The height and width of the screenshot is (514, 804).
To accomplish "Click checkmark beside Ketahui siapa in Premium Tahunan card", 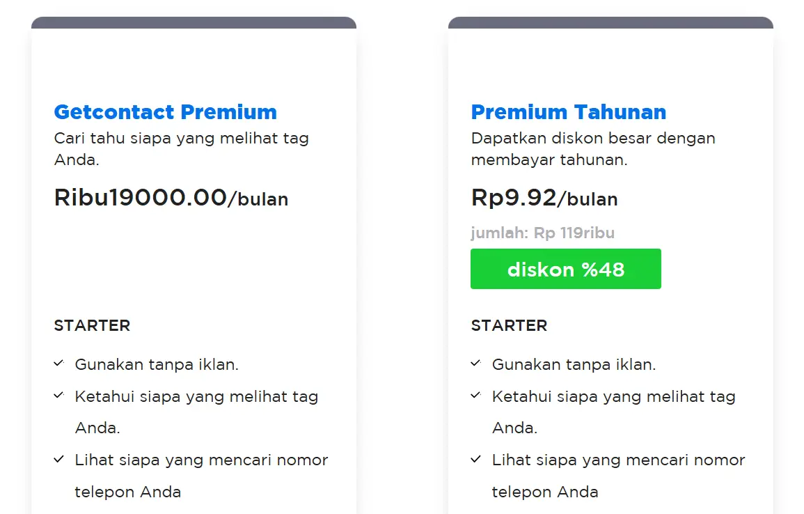I will coord(476,396).
